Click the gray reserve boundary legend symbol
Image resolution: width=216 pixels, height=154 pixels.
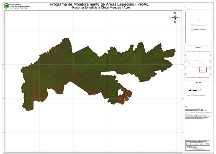(192, 29)
